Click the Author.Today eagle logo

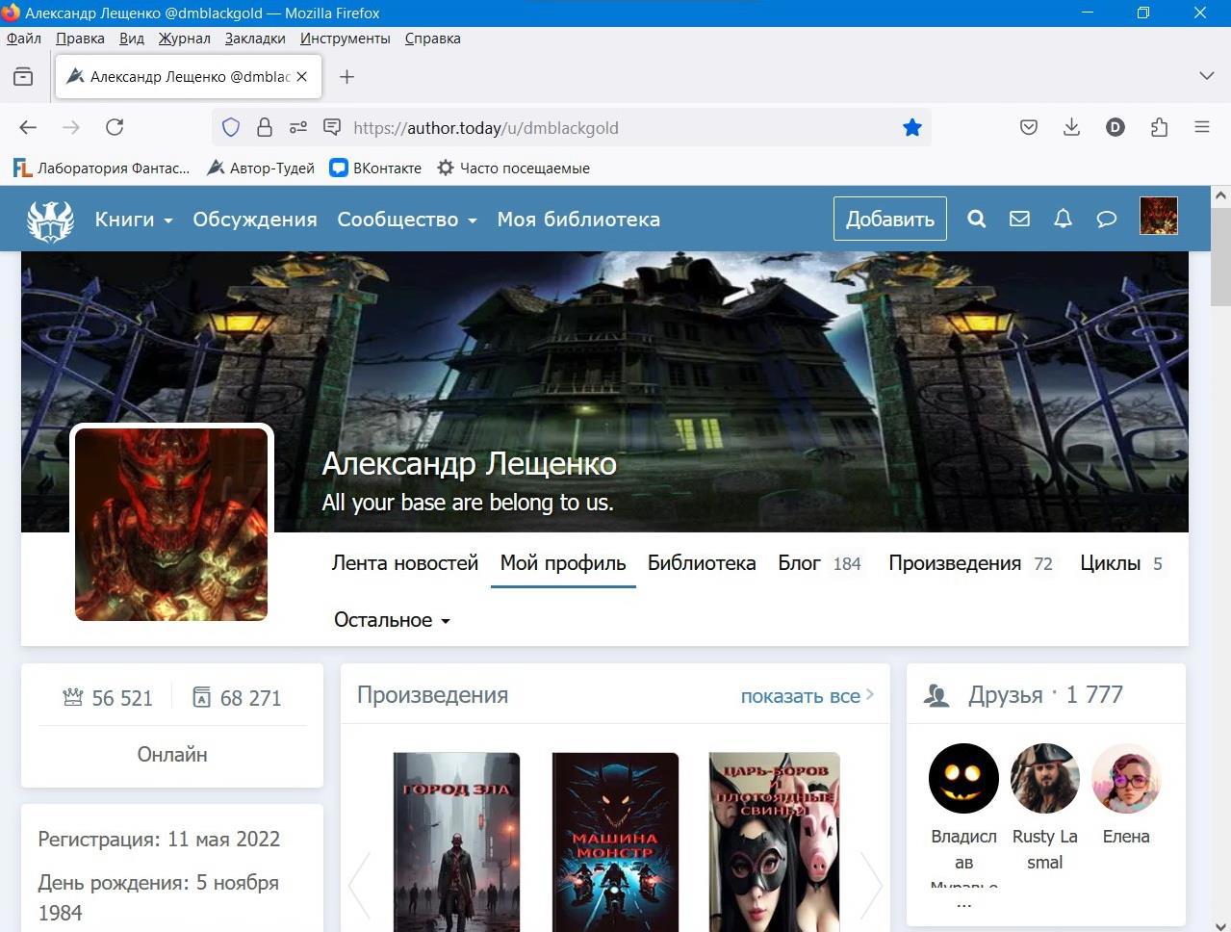50,220
